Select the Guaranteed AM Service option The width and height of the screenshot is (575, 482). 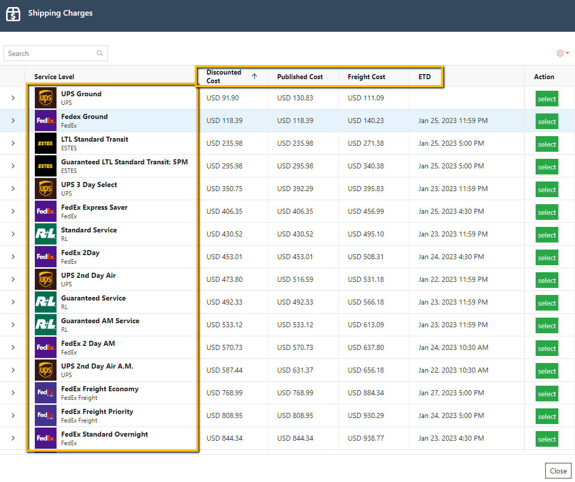[x=547, y=326]
